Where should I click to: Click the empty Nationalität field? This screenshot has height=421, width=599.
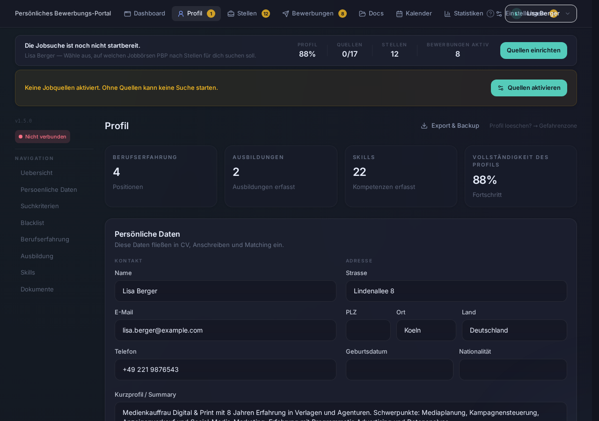pos(513,370)
